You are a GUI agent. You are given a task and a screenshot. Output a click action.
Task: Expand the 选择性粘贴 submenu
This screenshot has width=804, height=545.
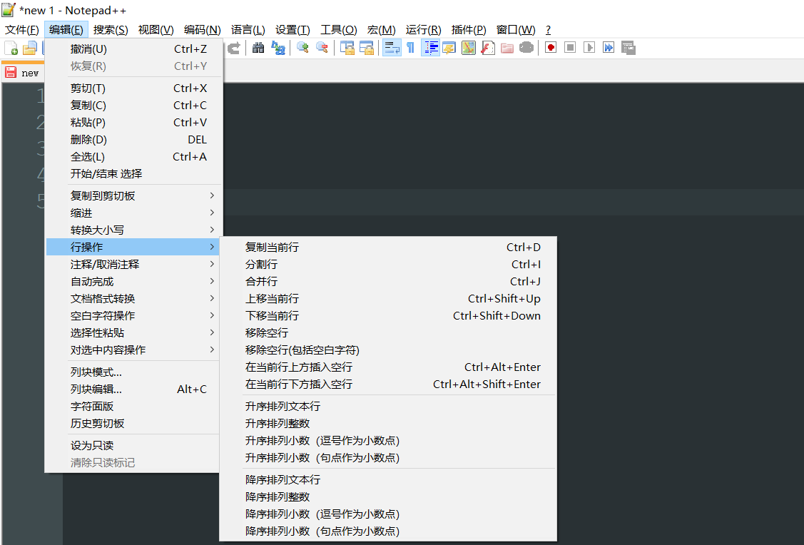pyautogui.click(x=134, y=332)
